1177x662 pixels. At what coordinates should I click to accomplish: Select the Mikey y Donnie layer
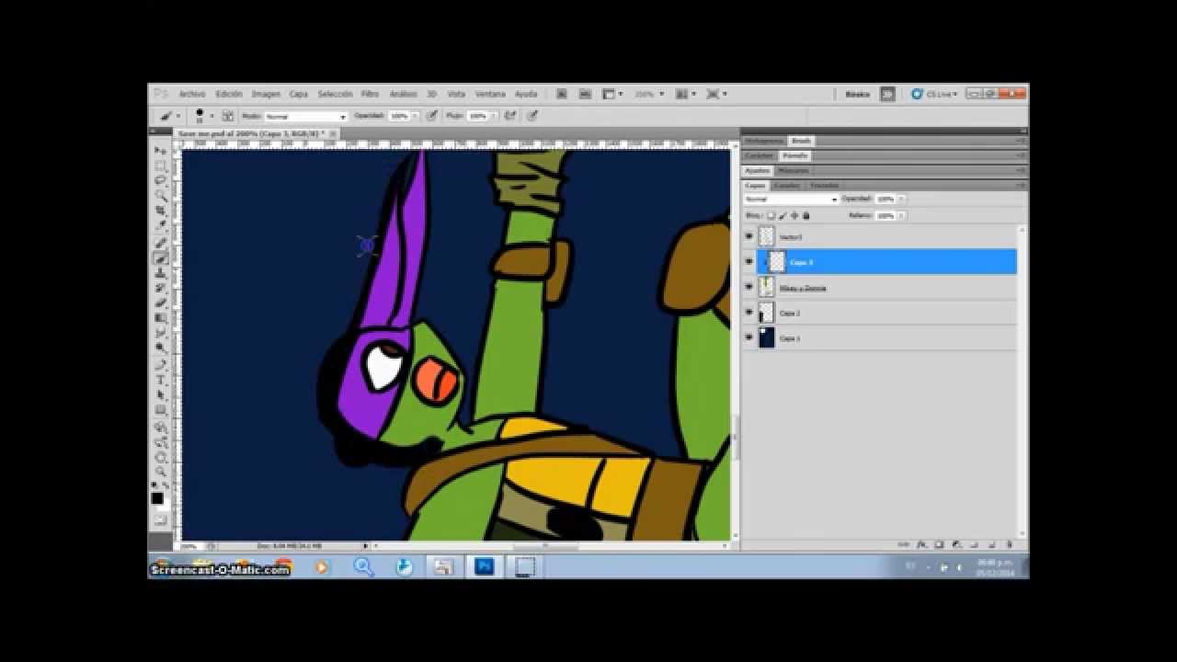887,288
